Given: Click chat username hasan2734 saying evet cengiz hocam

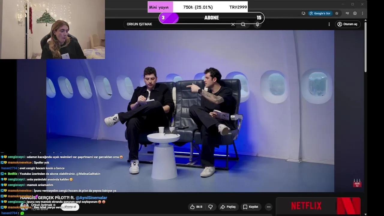Looking at the screenshot, I should [x=9, y=168].
